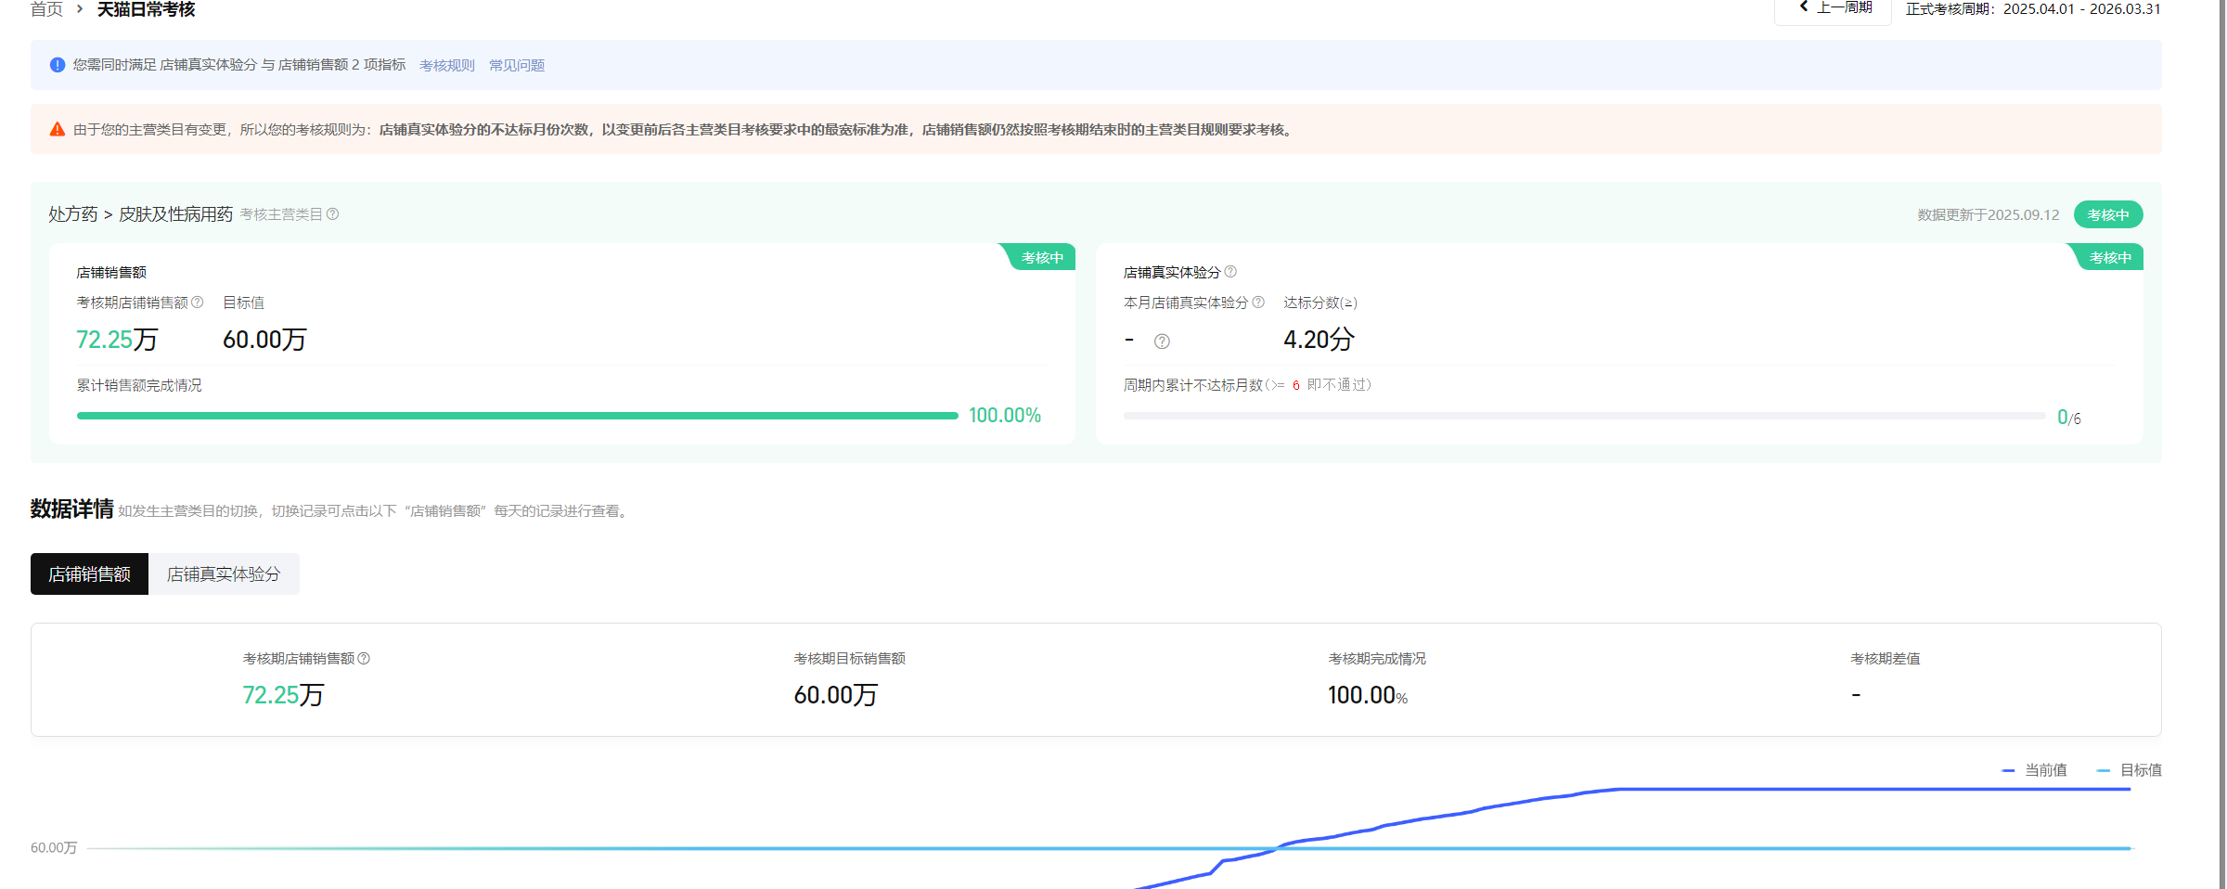Click help icon beside 考核主营类目

333,214
